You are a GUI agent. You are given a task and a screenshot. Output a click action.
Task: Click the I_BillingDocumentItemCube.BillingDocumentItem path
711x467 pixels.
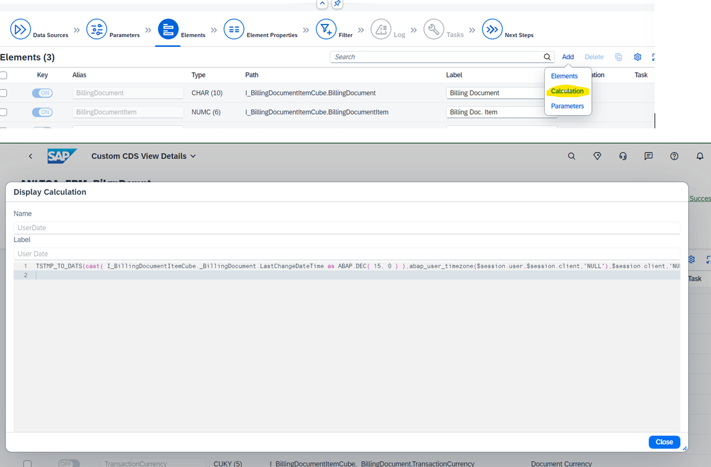tap(317, 112)
